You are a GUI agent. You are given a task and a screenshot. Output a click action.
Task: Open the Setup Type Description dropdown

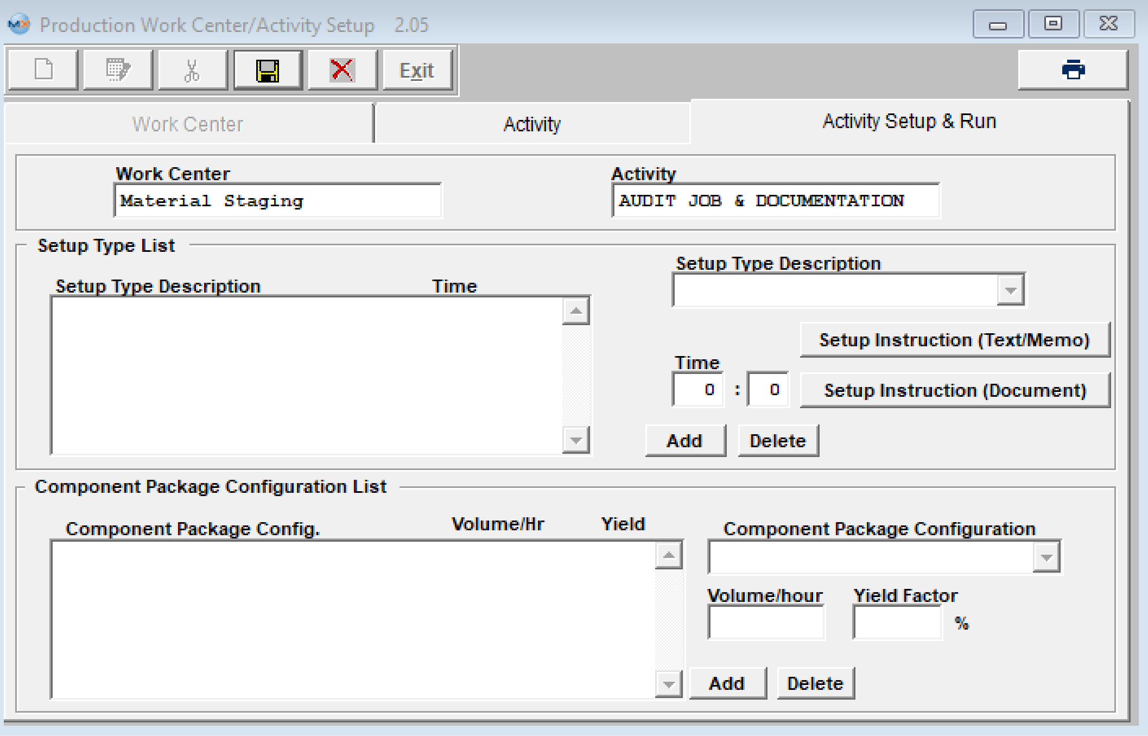pos(1010,290)
